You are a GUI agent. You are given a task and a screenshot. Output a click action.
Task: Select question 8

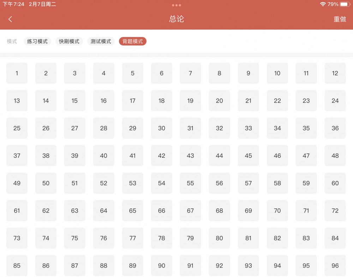click(219, 73)
